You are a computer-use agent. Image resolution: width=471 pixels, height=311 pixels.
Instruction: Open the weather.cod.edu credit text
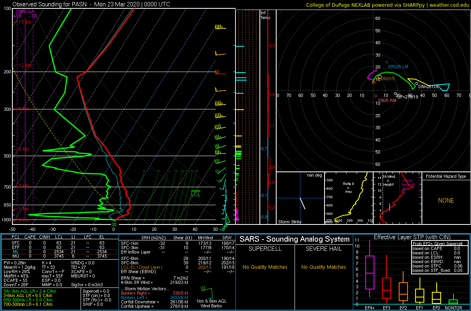449,5
